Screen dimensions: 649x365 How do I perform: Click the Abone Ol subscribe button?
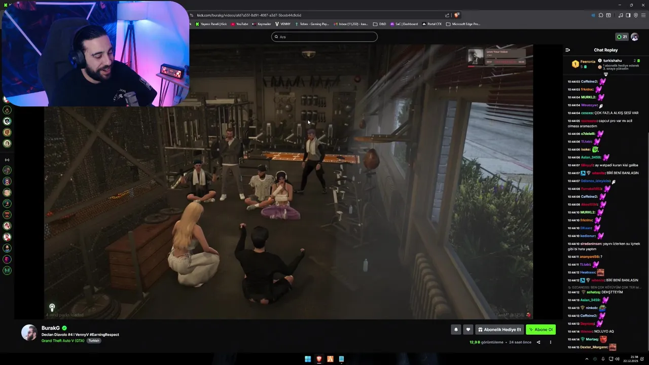coord(540,330)
